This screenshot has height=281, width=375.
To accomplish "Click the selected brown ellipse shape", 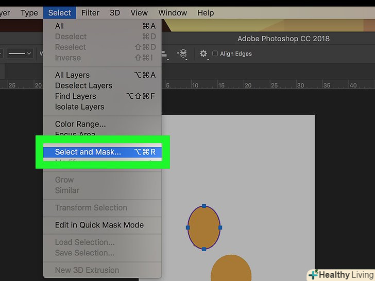I will 204,227.
